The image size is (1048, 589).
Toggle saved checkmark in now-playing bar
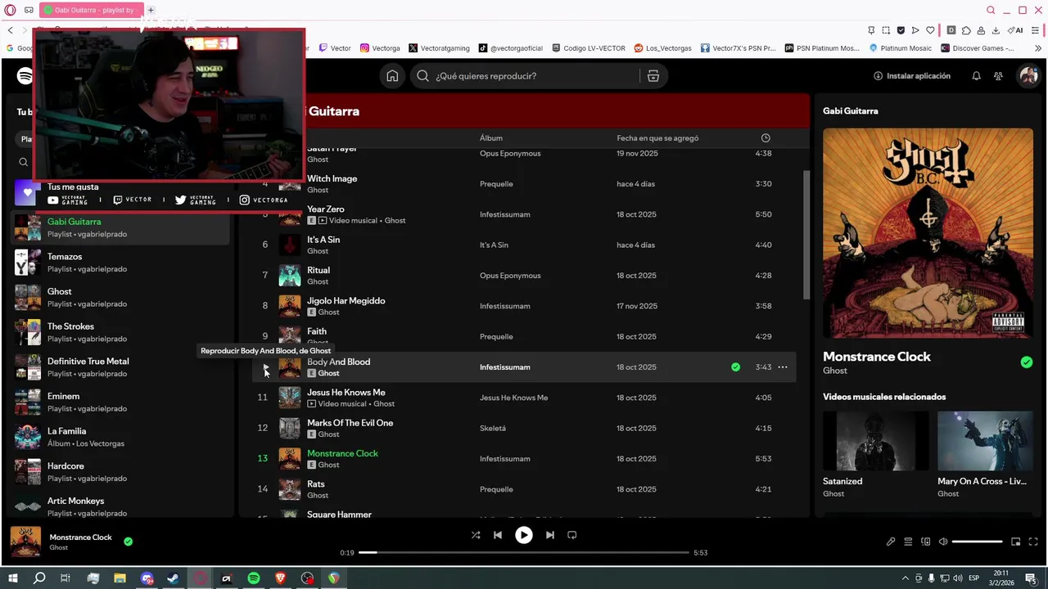pyautogui.click(x=128, y=542)
